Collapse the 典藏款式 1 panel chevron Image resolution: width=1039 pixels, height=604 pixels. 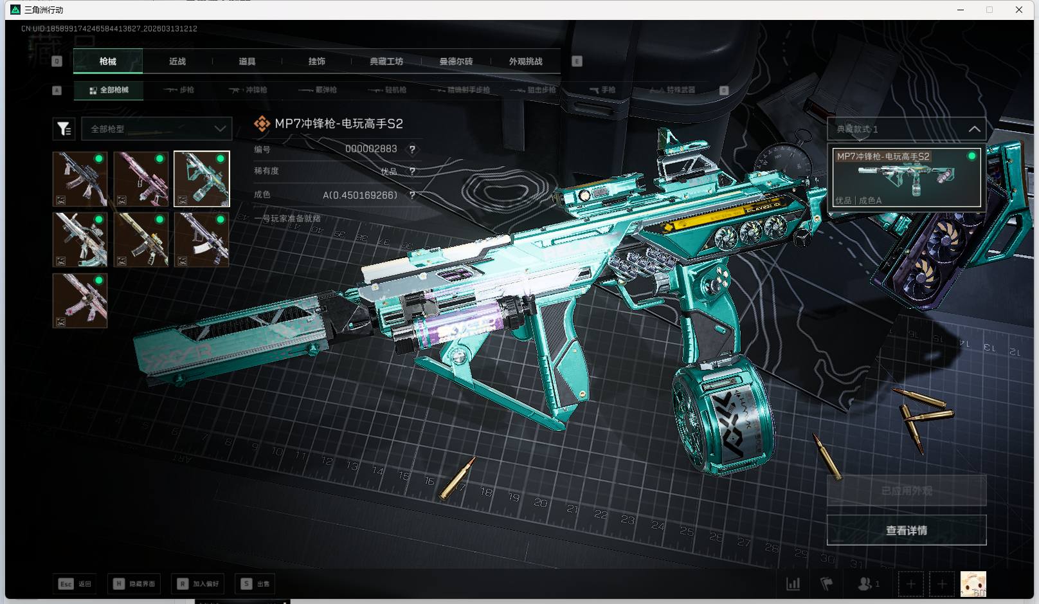974,129
